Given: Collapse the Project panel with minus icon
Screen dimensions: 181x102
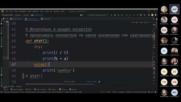Looking at the screenshot, I should pyautogui.click(x=7, y=19).
